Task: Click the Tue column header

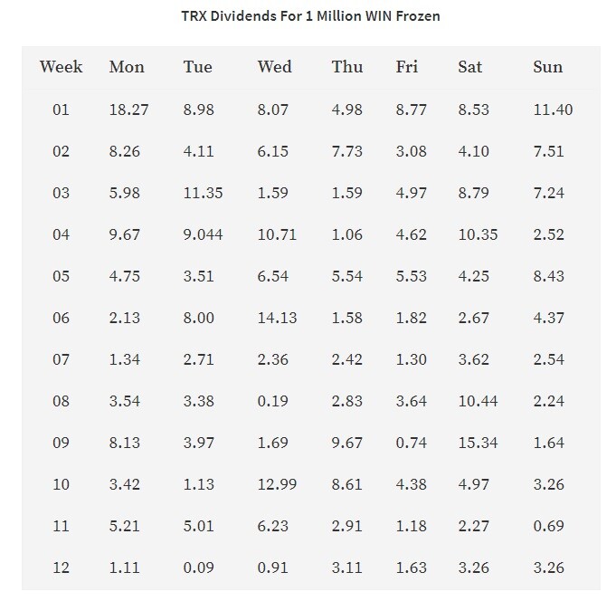Action: [x=197, y=66]
